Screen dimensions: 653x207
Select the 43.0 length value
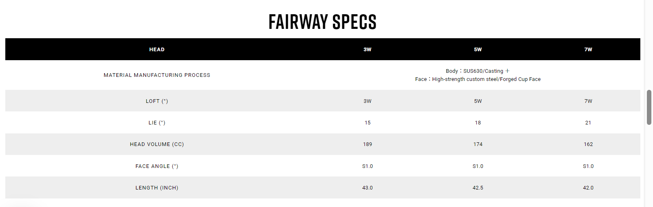[x=367, y=188]
